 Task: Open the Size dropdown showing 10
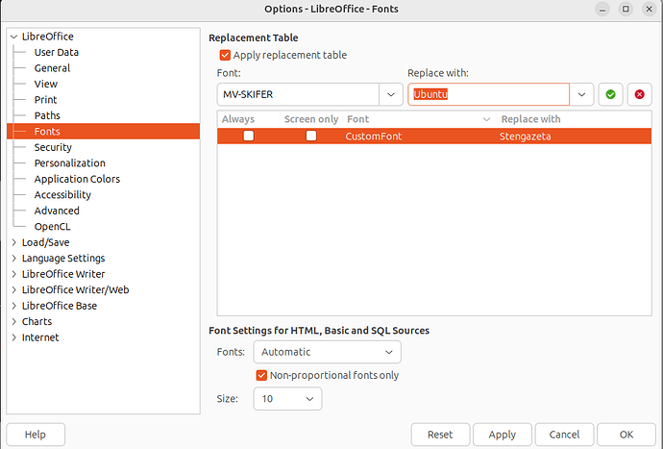(287, 398)
